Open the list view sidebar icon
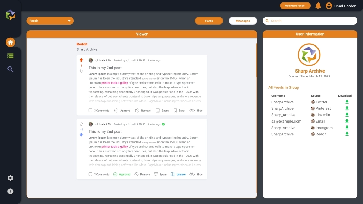This screenshot has width=363, height=204. coord(10,56)
